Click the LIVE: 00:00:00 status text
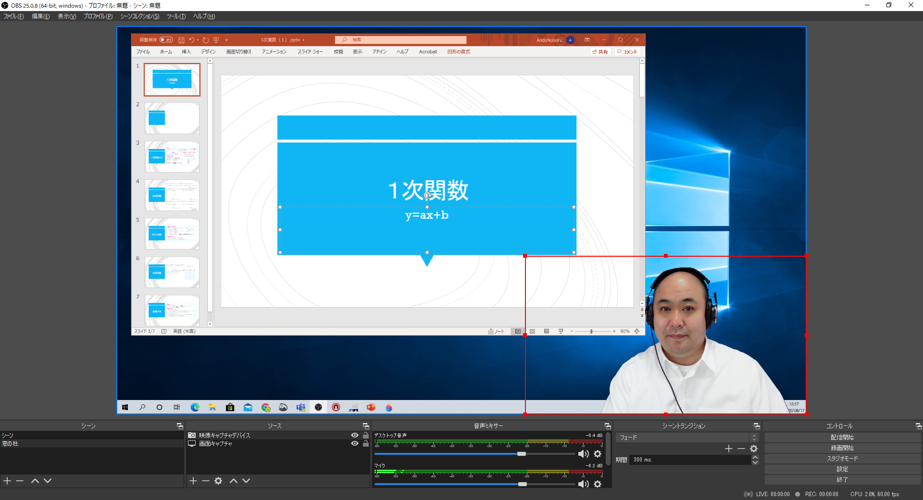 coord(773,494)
